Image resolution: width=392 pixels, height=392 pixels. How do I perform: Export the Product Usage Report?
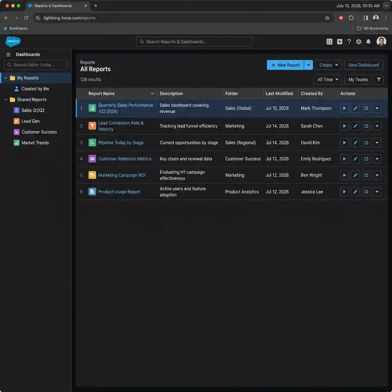tap(366, 192)
